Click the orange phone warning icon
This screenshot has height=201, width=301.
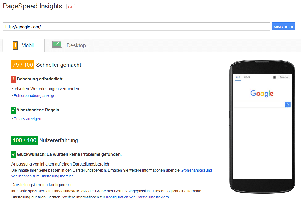pos(15,45)
